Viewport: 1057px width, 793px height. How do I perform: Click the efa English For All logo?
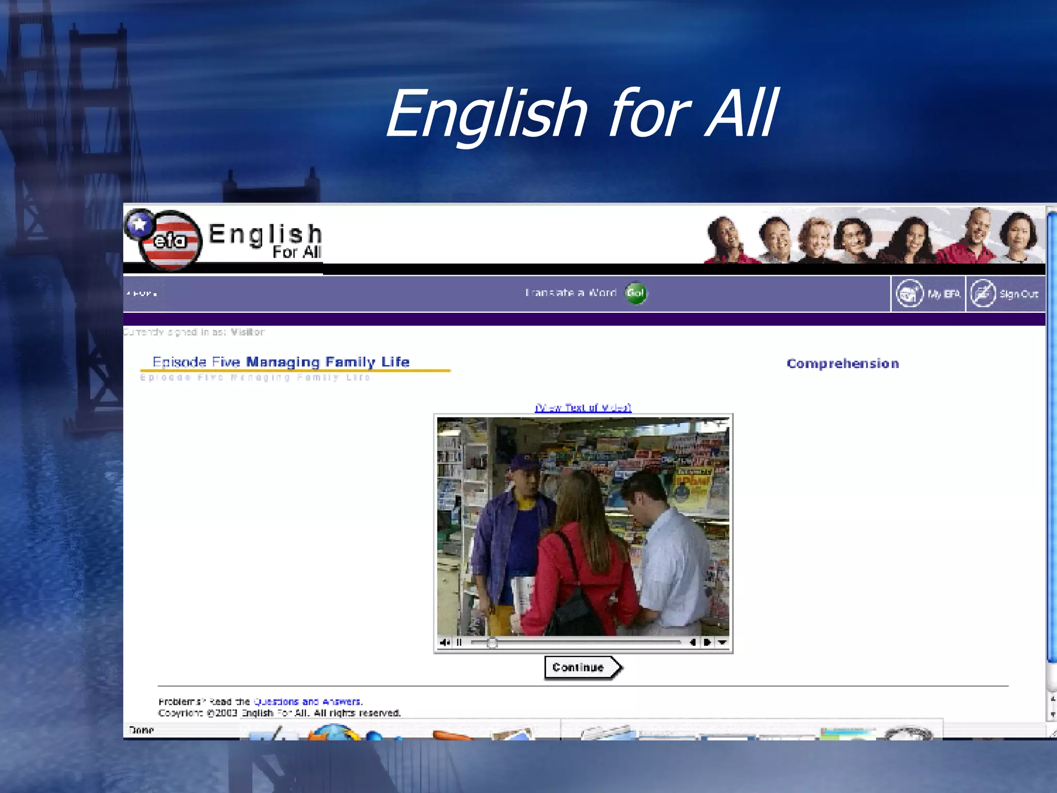coord(223,240)
